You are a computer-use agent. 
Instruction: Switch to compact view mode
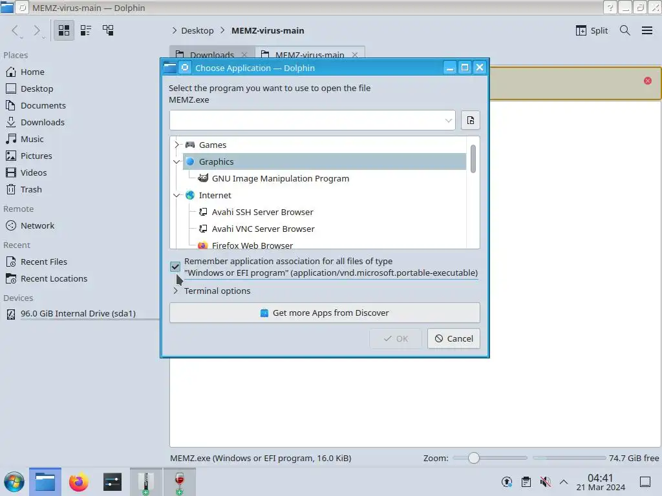86,30
